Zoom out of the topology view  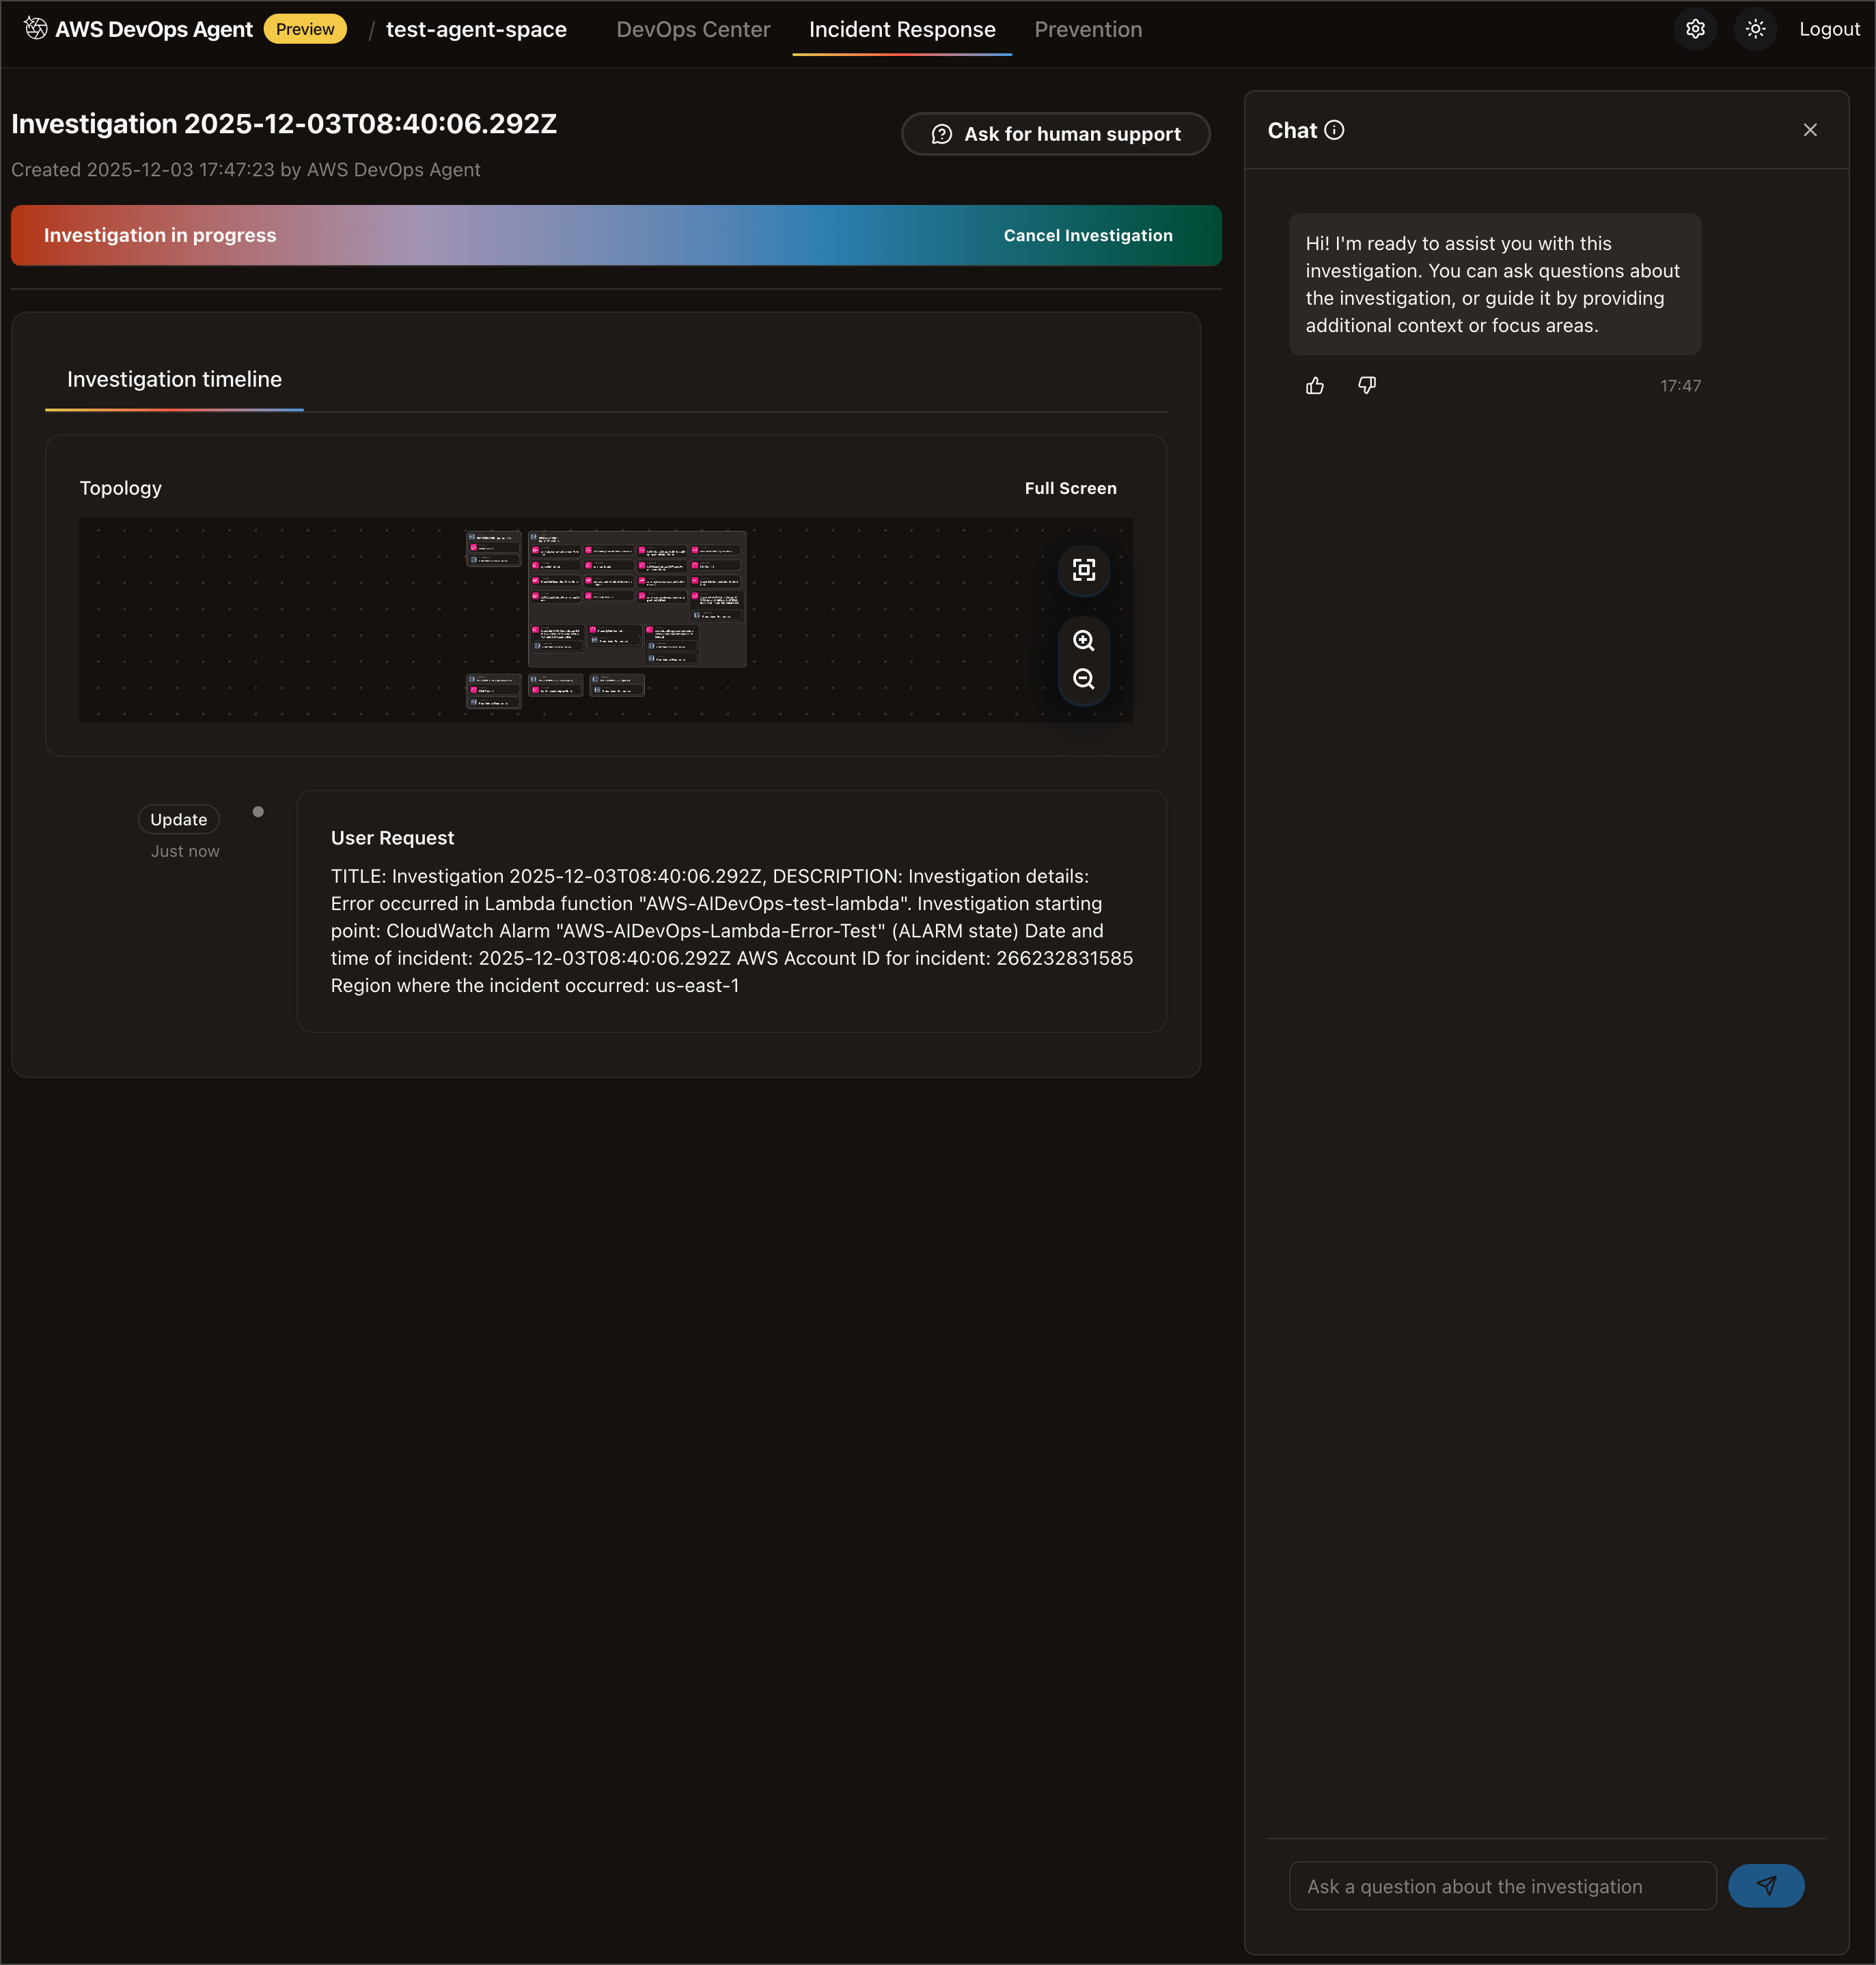click(x=1084, y=679)
